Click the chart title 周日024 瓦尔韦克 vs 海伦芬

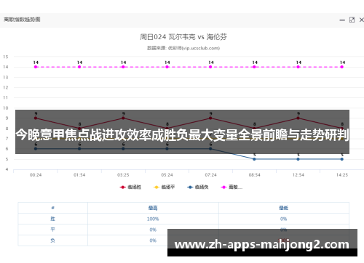183,37
